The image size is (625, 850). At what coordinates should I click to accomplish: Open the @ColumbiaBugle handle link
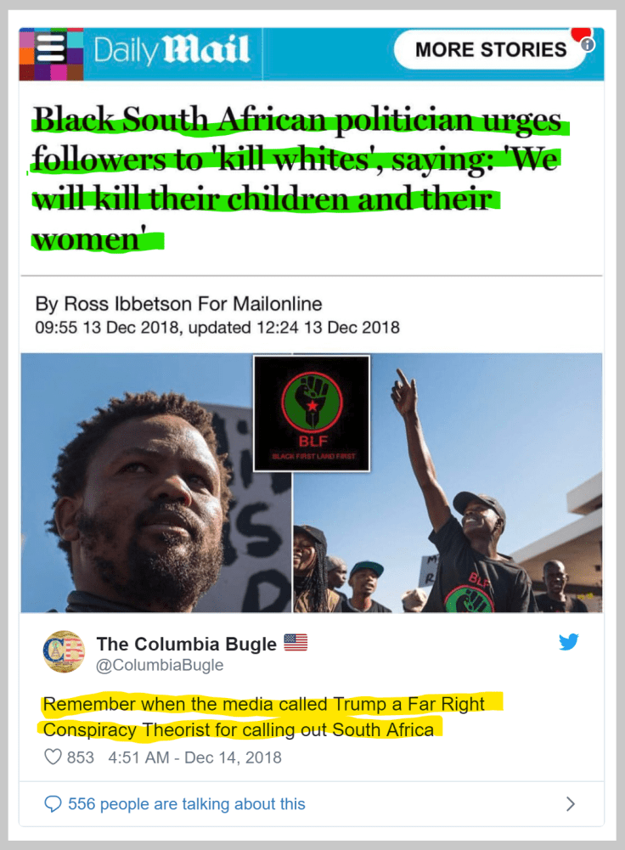[160, 665]
